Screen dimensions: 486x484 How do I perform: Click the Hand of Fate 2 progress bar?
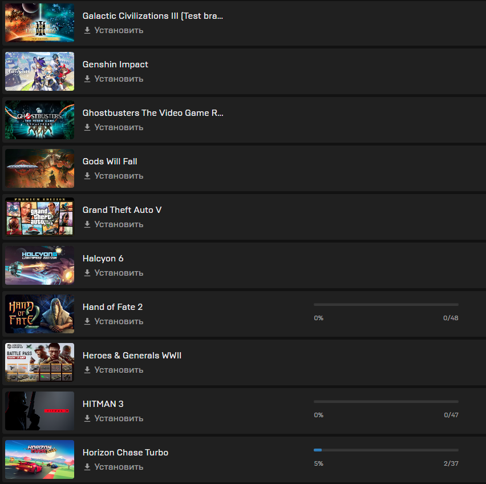coord(386,304)
